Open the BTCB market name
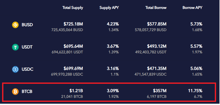The height and width of the screenshot is (105, 220). tap(27, 92)
